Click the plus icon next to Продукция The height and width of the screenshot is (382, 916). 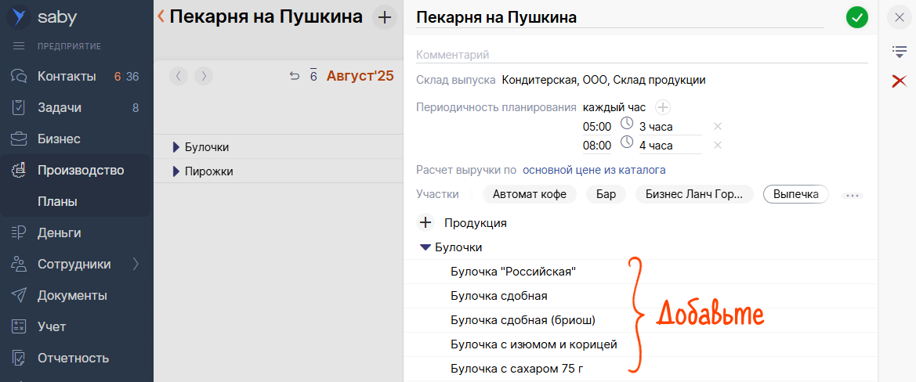pos(425,223)
